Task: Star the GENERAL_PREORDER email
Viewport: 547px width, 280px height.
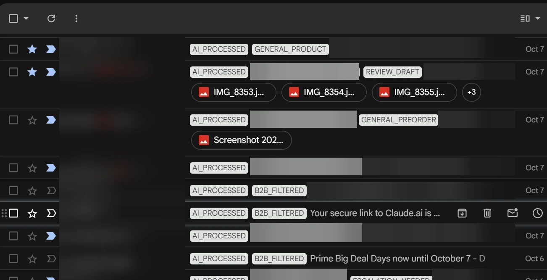Action: tap(32, 120)
